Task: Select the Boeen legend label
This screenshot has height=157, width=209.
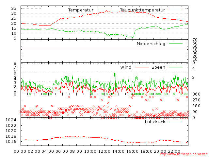Action: (158, 67)
